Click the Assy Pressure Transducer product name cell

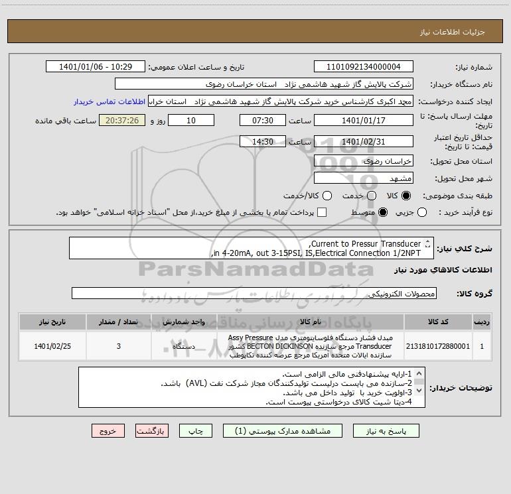[x=311, y=346]
